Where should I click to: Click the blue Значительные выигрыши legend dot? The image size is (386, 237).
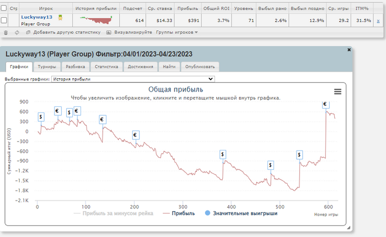(x=207, y=213)
